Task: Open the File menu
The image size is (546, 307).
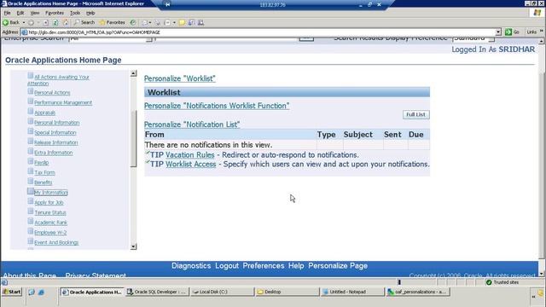Action: coord(7,13)
